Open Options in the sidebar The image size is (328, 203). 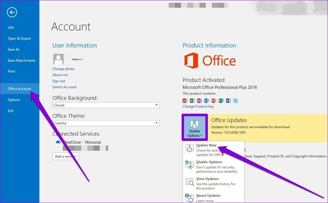click(14, 100)
